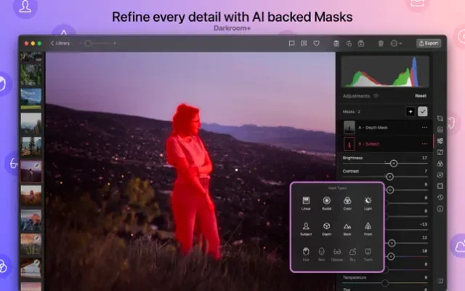Click the box icon left of the trash
Screen dimensions: 465x291
click(361, 44)
